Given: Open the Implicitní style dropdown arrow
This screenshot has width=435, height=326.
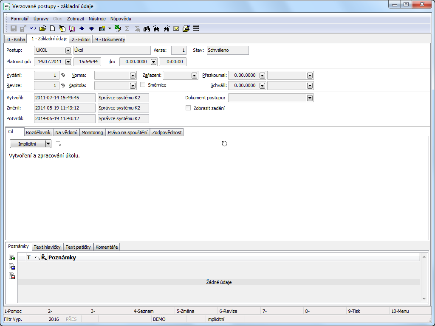Looking at the screenshot, I should 48,144.
